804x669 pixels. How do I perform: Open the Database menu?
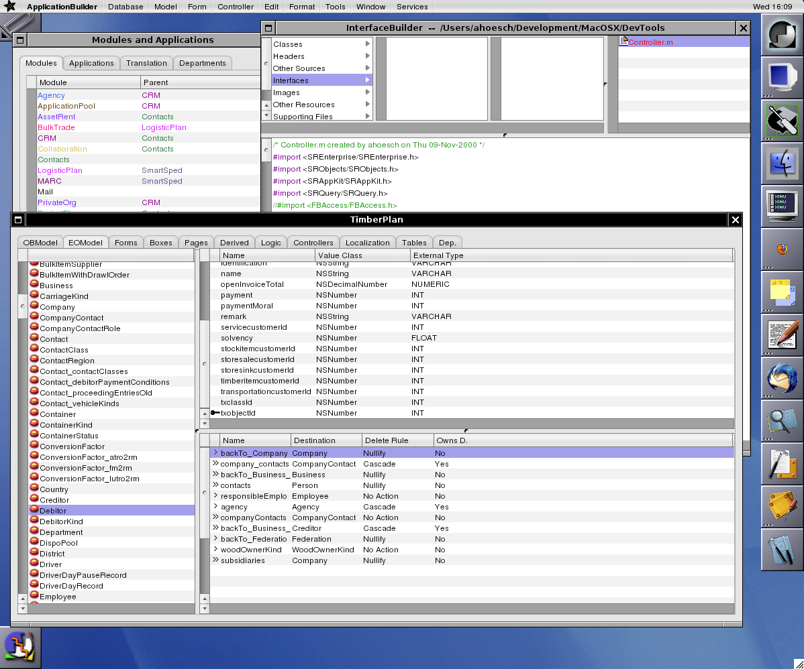coord(125,7)
